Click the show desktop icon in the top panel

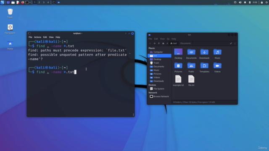point(8,3)
